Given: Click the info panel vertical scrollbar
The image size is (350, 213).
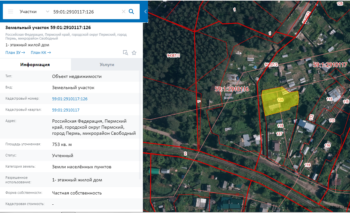Looking at the screenshot, I should coord(140,125).
